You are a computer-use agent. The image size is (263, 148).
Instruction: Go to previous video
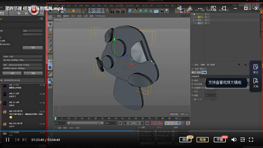[x=17, y=140]
